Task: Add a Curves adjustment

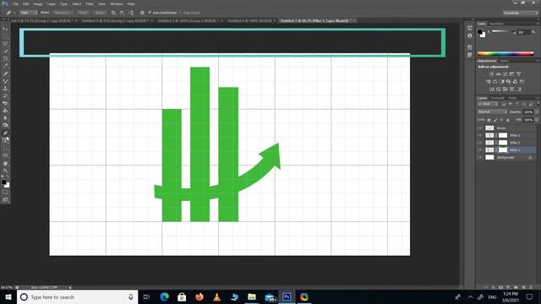Action: click(x=505, y=73)
